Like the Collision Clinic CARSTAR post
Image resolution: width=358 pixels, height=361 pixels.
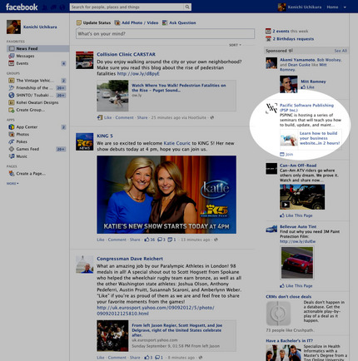coord(107,117)
